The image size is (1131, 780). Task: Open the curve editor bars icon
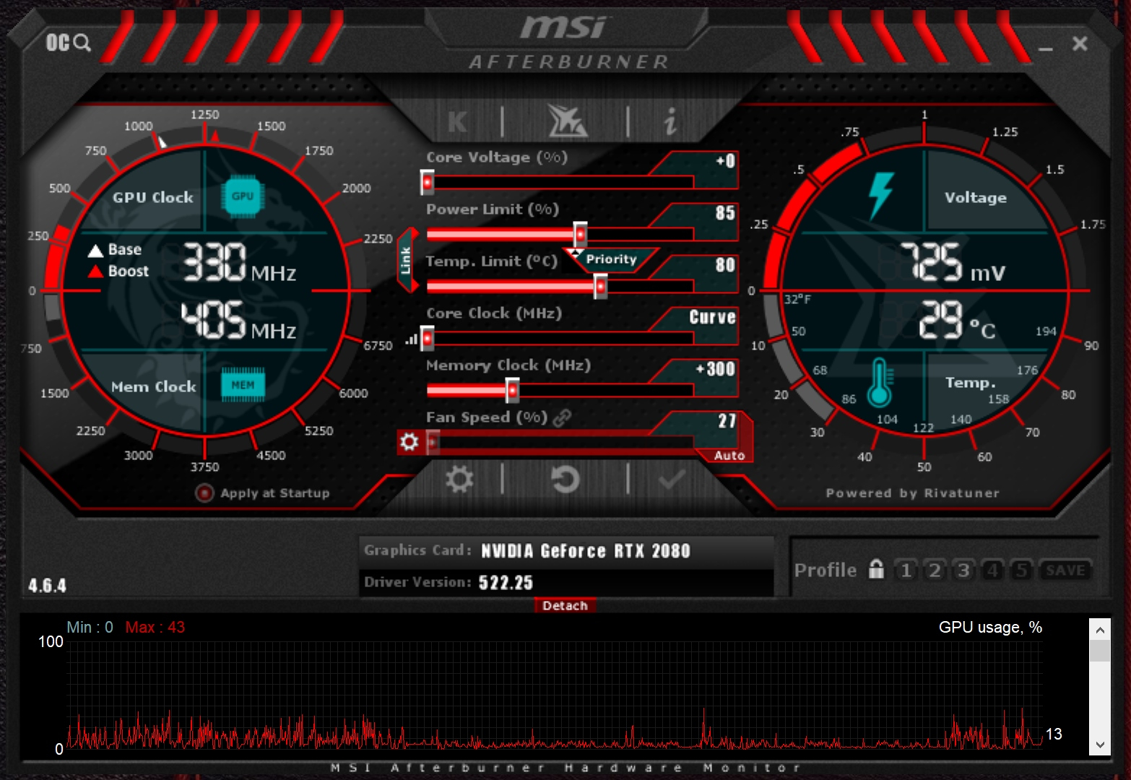(x=412, y=338)
